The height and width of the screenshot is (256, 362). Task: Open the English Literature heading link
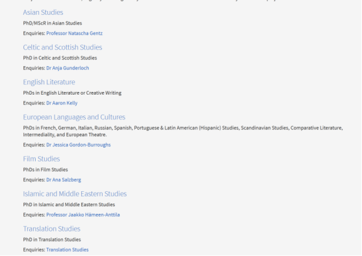coord(49,82)
